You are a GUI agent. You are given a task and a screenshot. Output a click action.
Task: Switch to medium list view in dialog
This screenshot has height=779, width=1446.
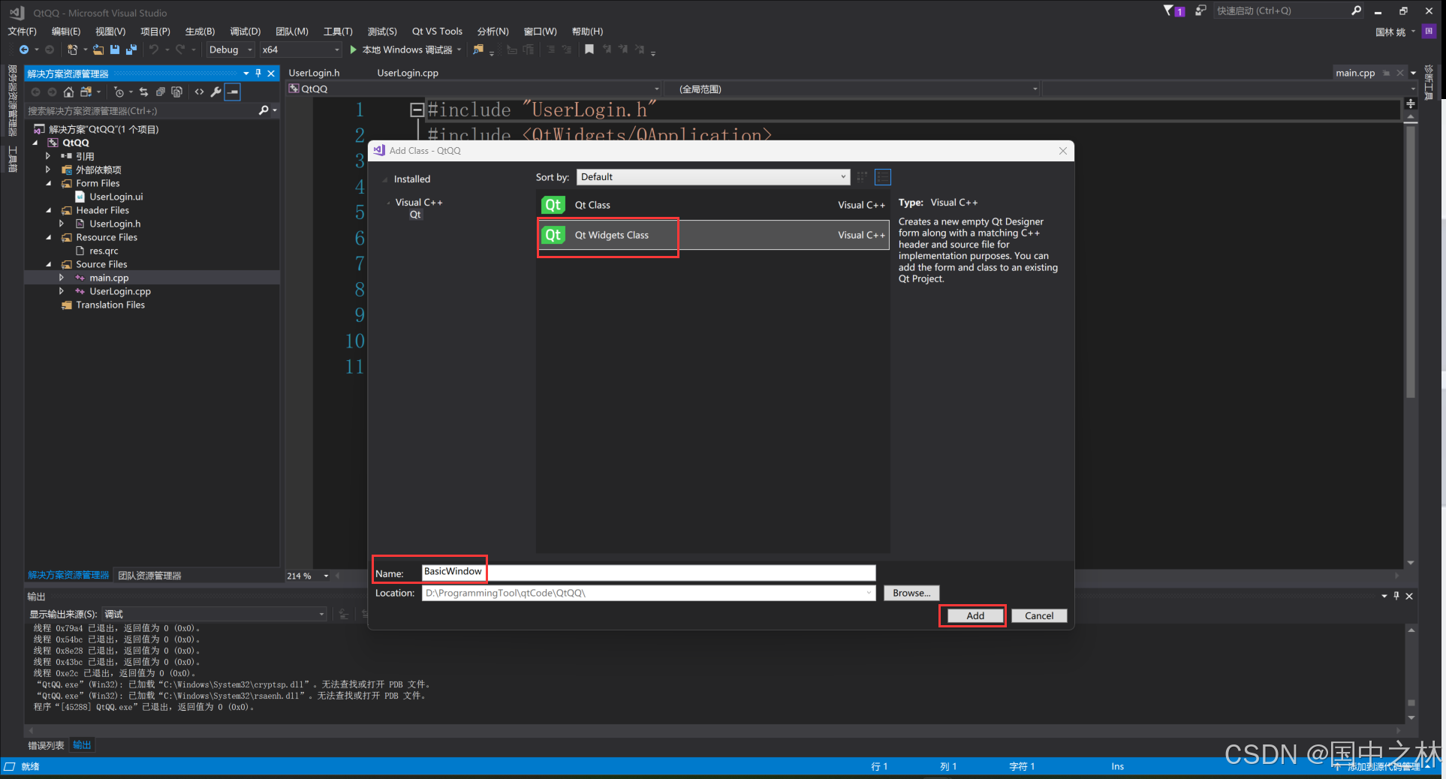[883, 177]
